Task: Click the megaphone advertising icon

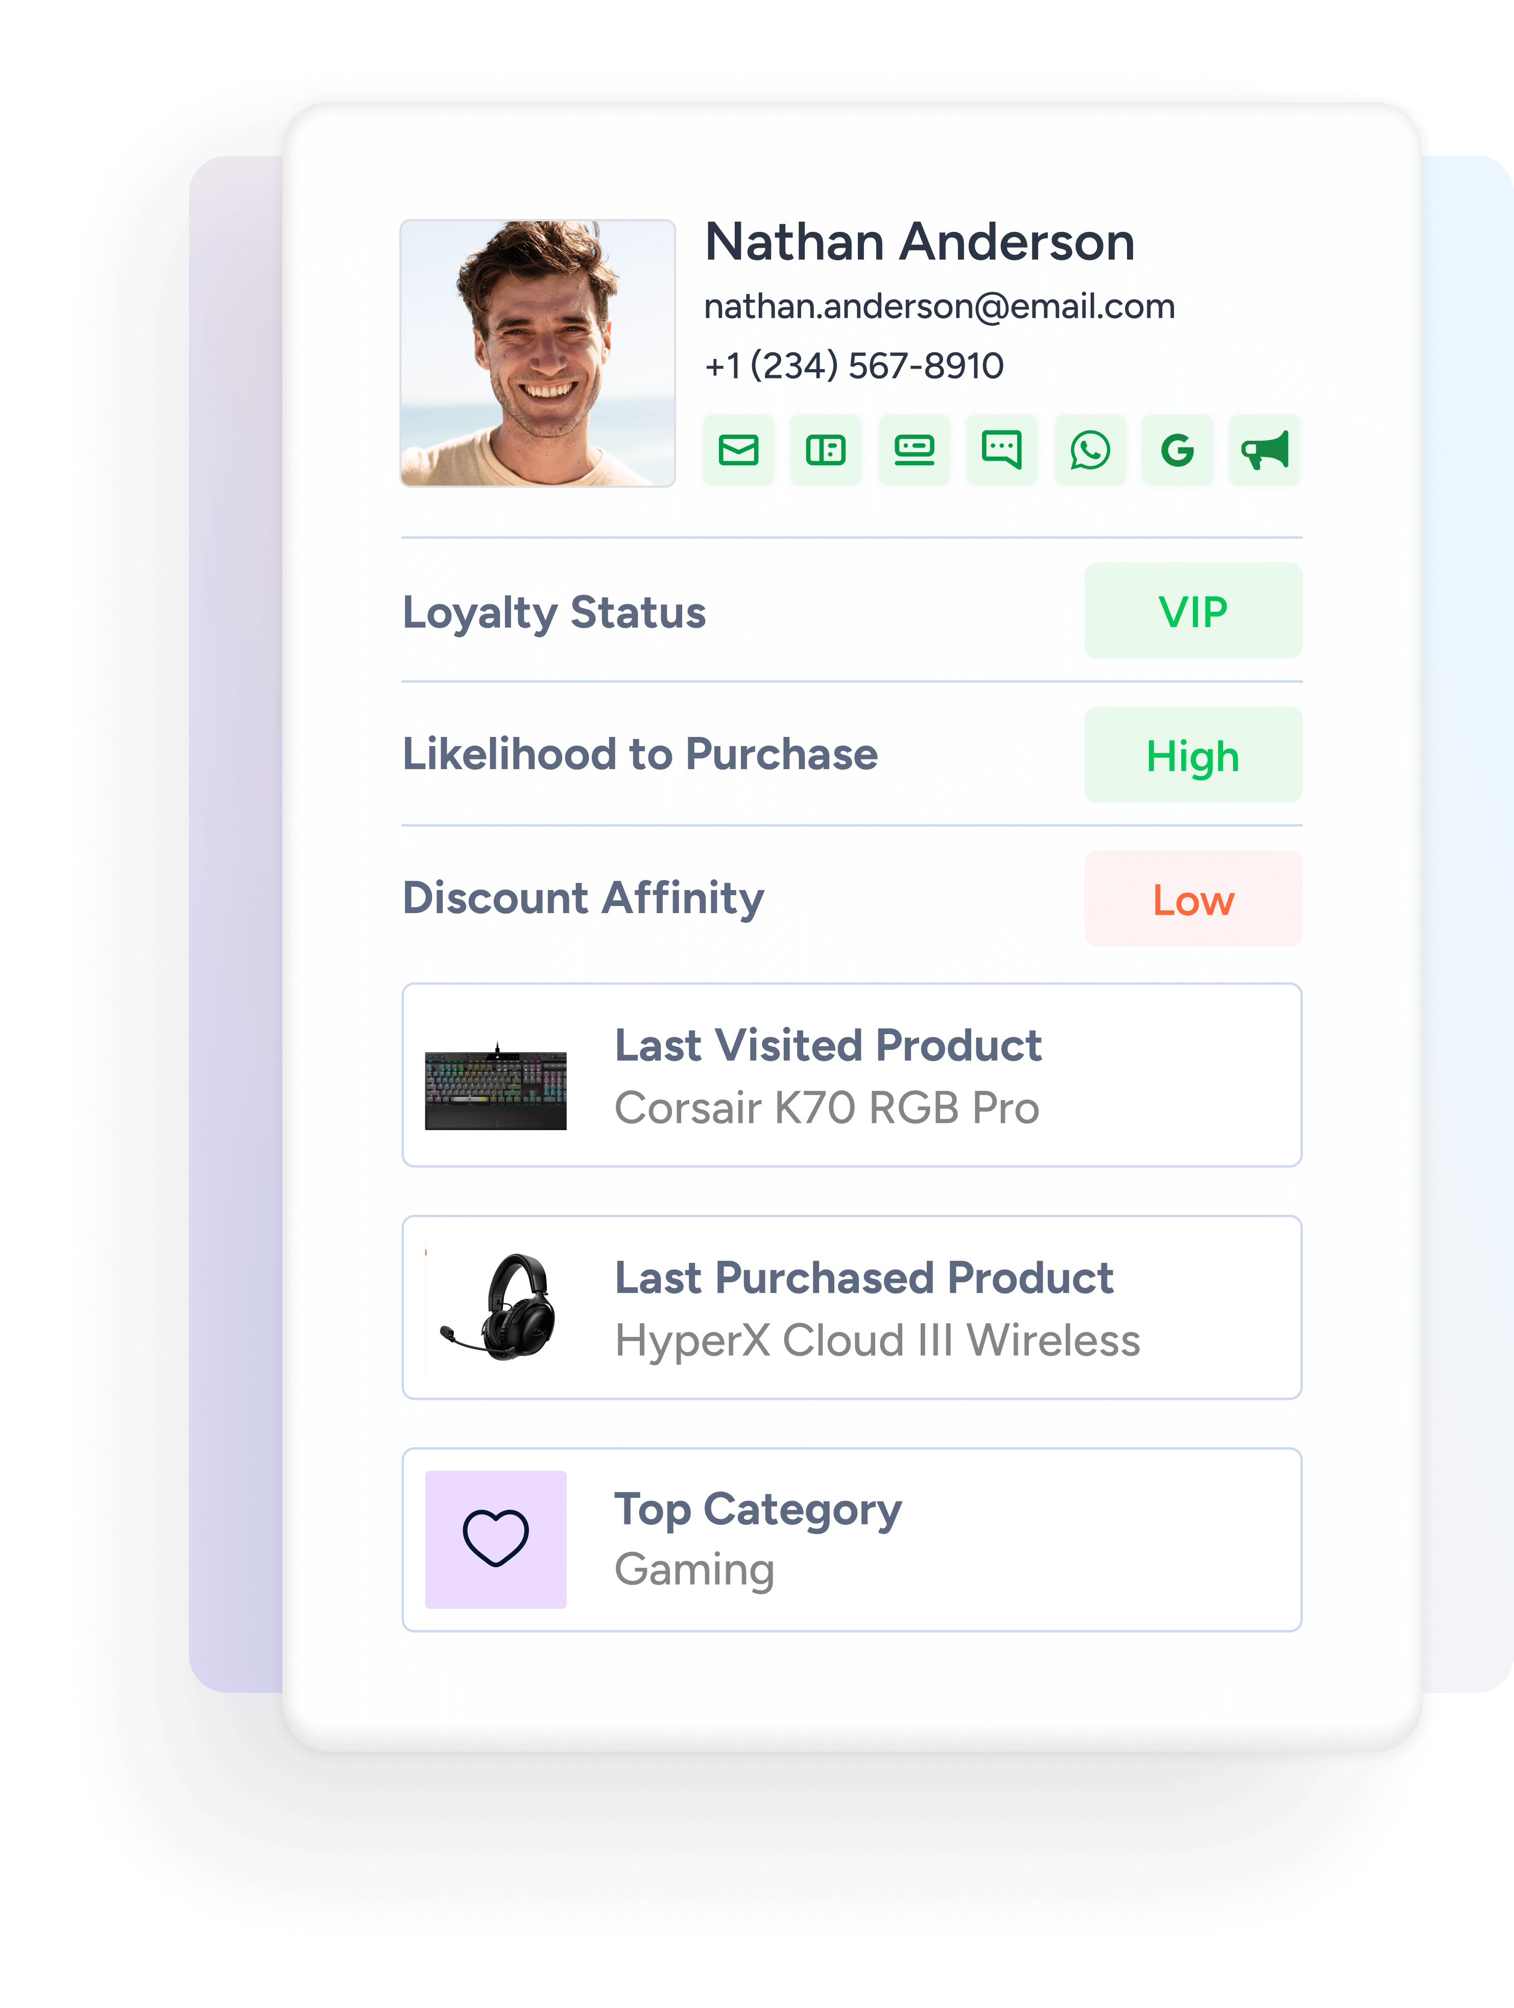Action: point(1265,450)
